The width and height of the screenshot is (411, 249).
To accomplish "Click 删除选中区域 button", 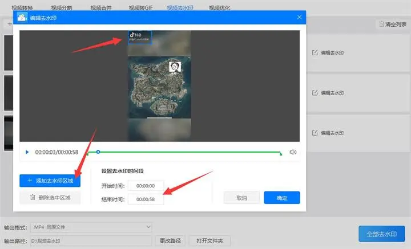I will [x=50, y=198].
